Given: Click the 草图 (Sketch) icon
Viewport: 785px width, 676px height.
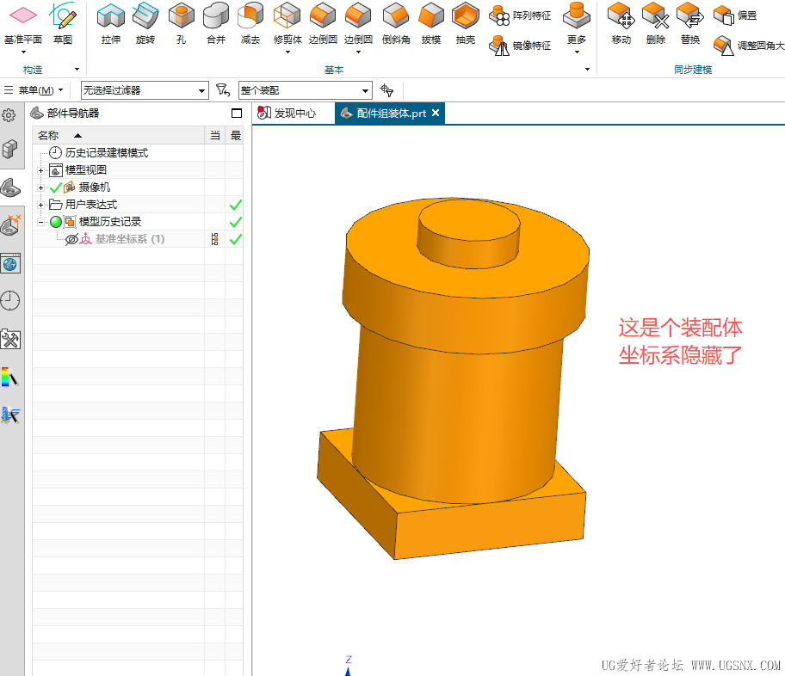Looking at the screenshot, I should (x=63, y=17).
